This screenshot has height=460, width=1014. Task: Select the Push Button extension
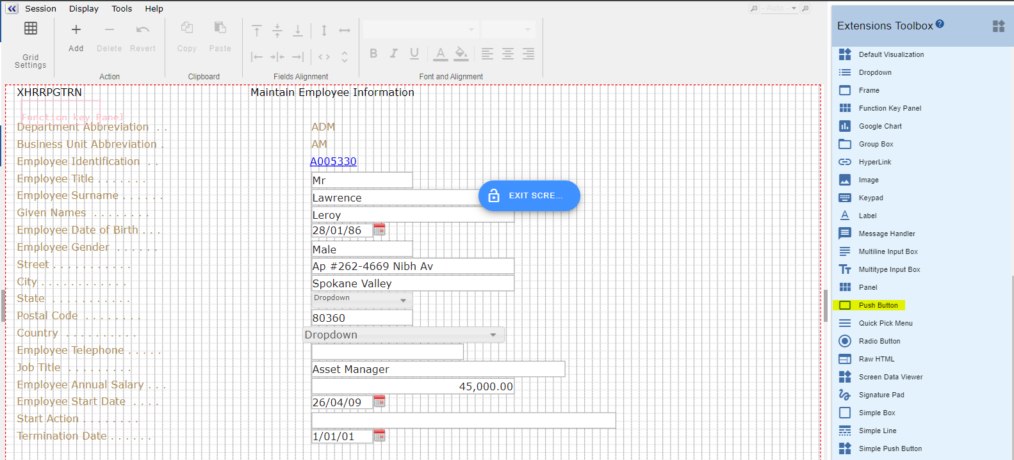878,305
